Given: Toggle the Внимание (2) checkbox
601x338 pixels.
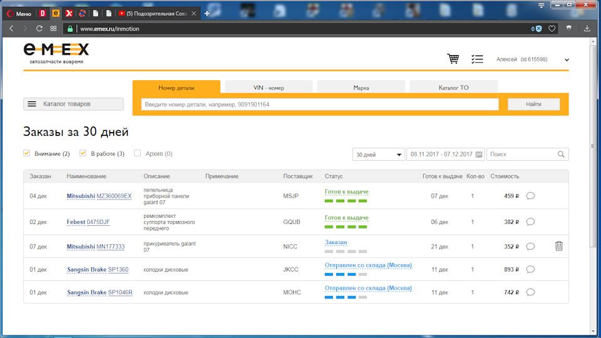Looking at the screenshot, I should [26, 153].
